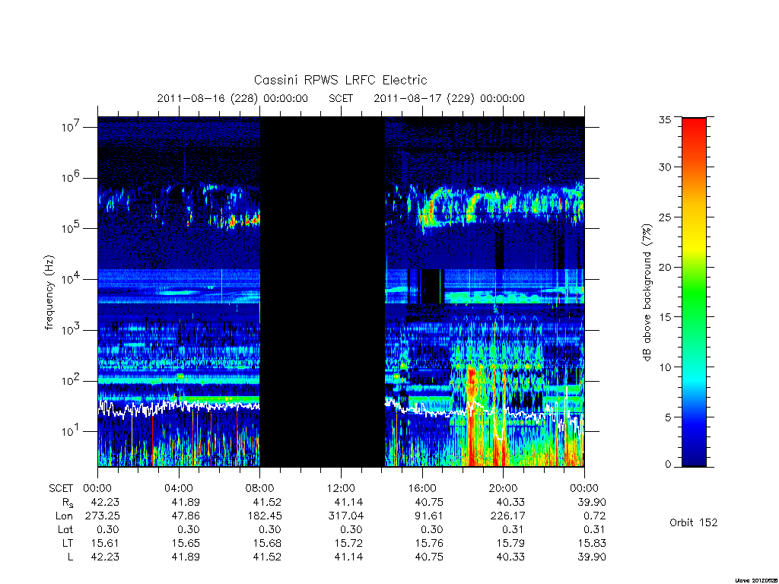Viewport: 779px width, 584px height.
Task: Select the LT value "15.65"
Action: [x=186, y=543]
